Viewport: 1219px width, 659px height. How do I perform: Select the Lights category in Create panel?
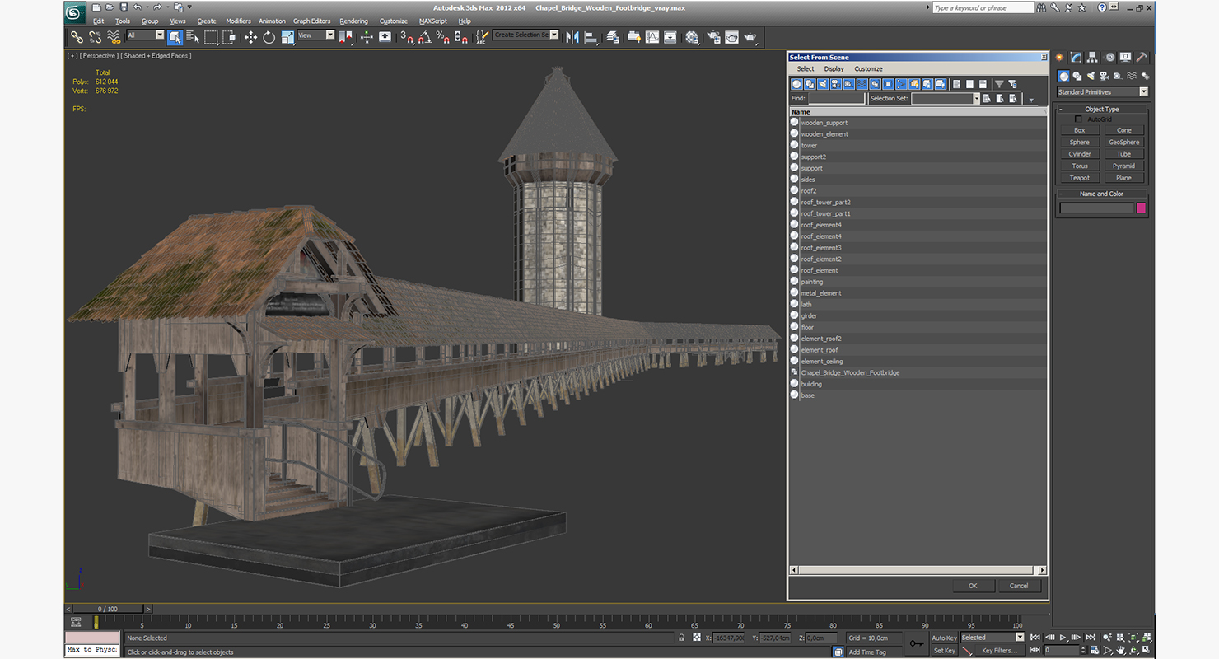click(1090, 76)
